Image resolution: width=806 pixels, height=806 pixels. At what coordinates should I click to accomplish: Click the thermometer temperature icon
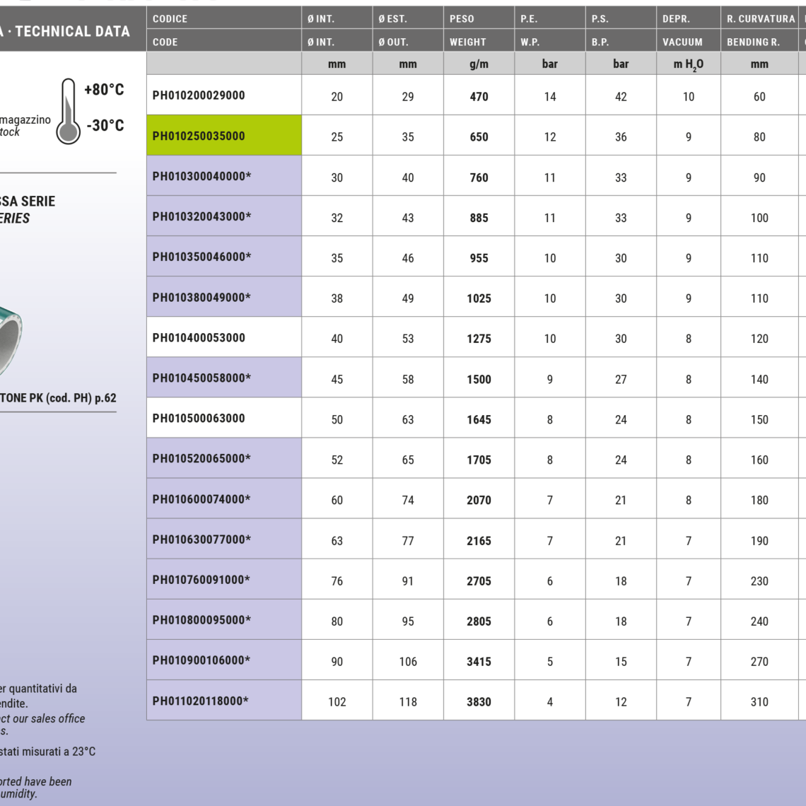click(68, 112)
